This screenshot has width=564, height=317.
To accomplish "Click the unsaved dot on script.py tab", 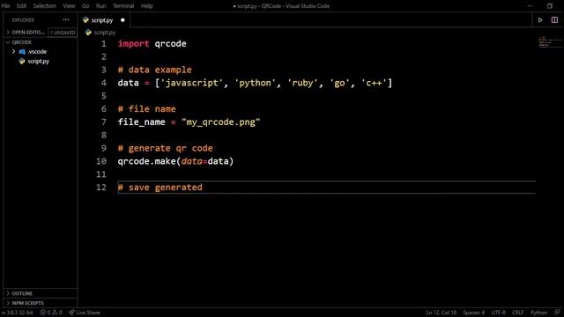I will click(x=122, y=20).
